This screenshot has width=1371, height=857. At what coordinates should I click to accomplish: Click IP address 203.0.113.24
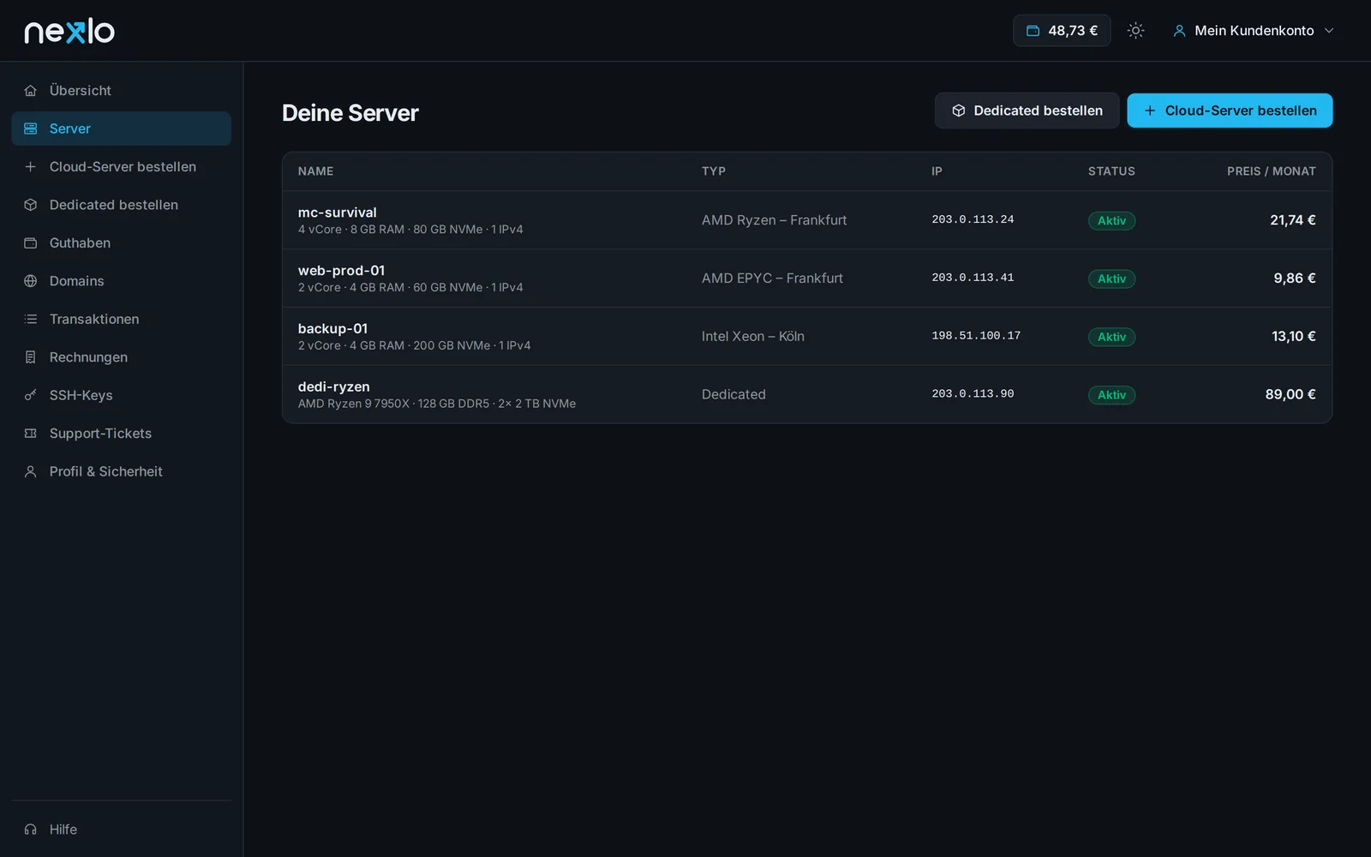tap(973, 220)
